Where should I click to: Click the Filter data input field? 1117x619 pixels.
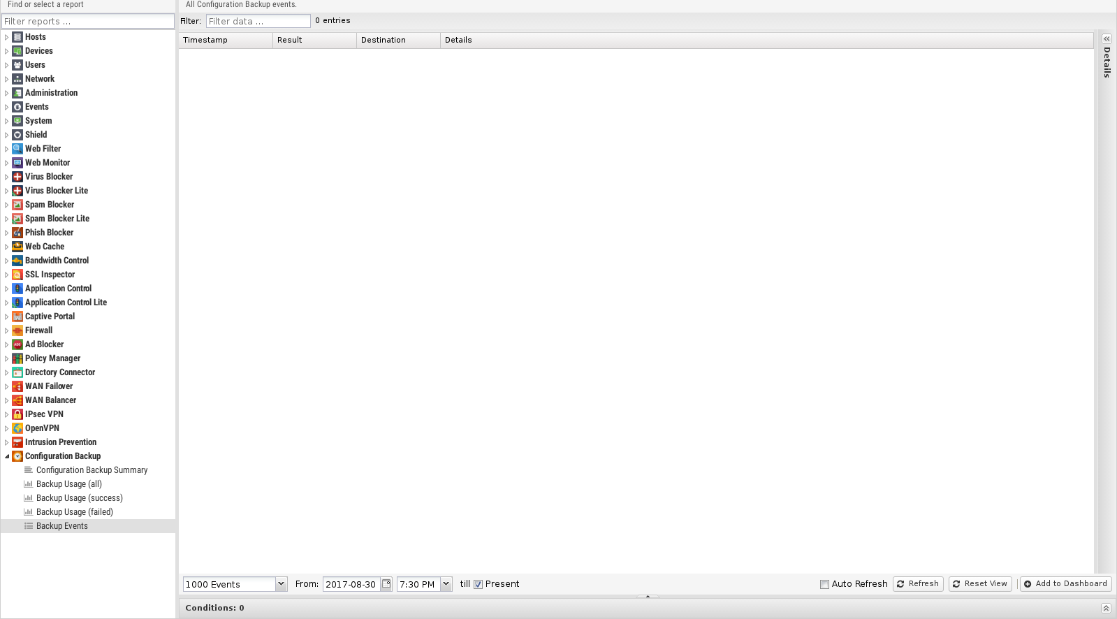click(258, 21)
